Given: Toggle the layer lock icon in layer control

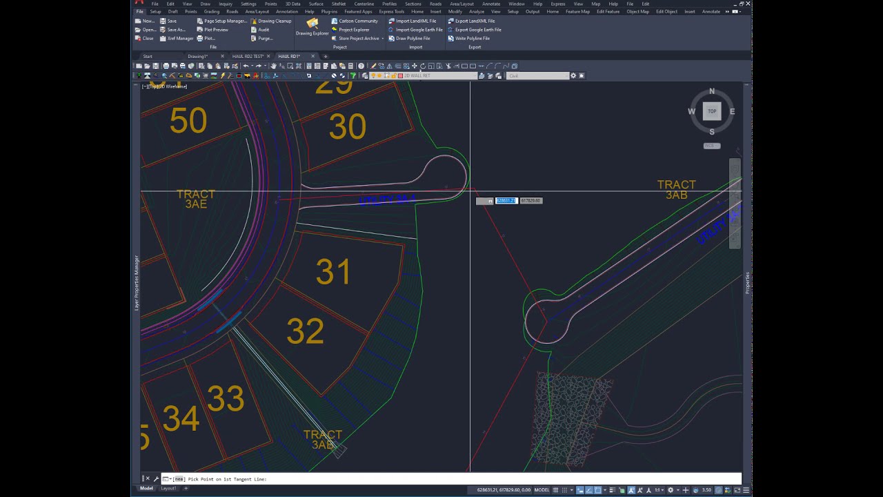Looking at the screenshot, I should tap(394, 76).
